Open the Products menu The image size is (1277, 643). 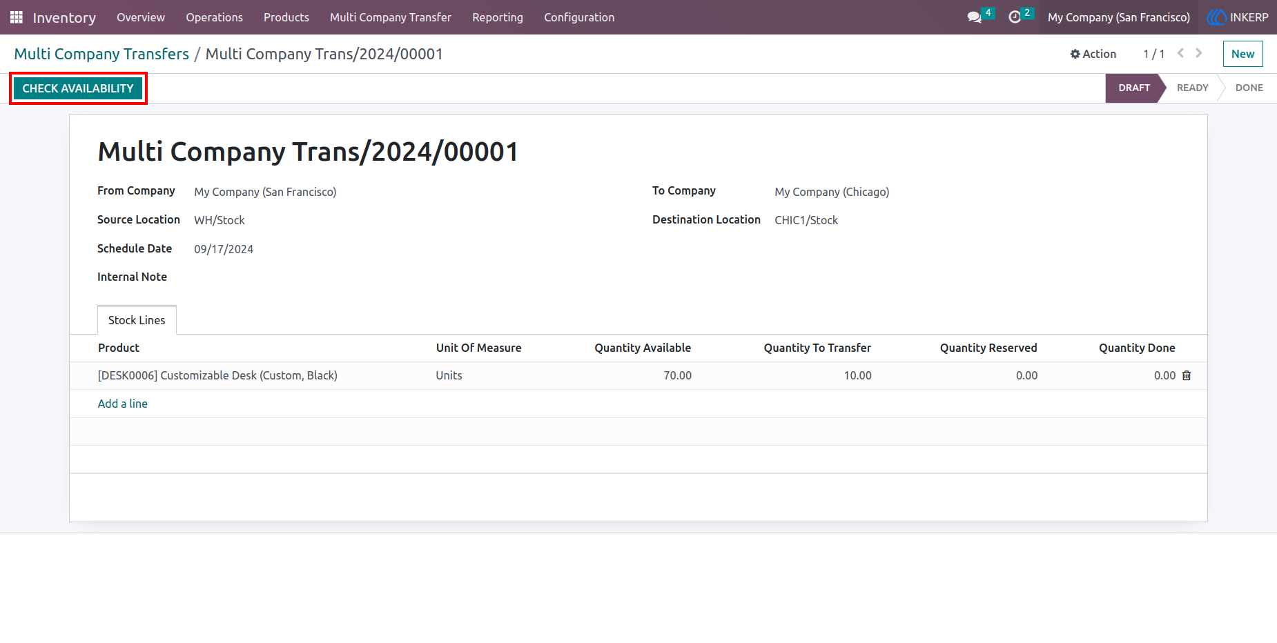(286, 17)
